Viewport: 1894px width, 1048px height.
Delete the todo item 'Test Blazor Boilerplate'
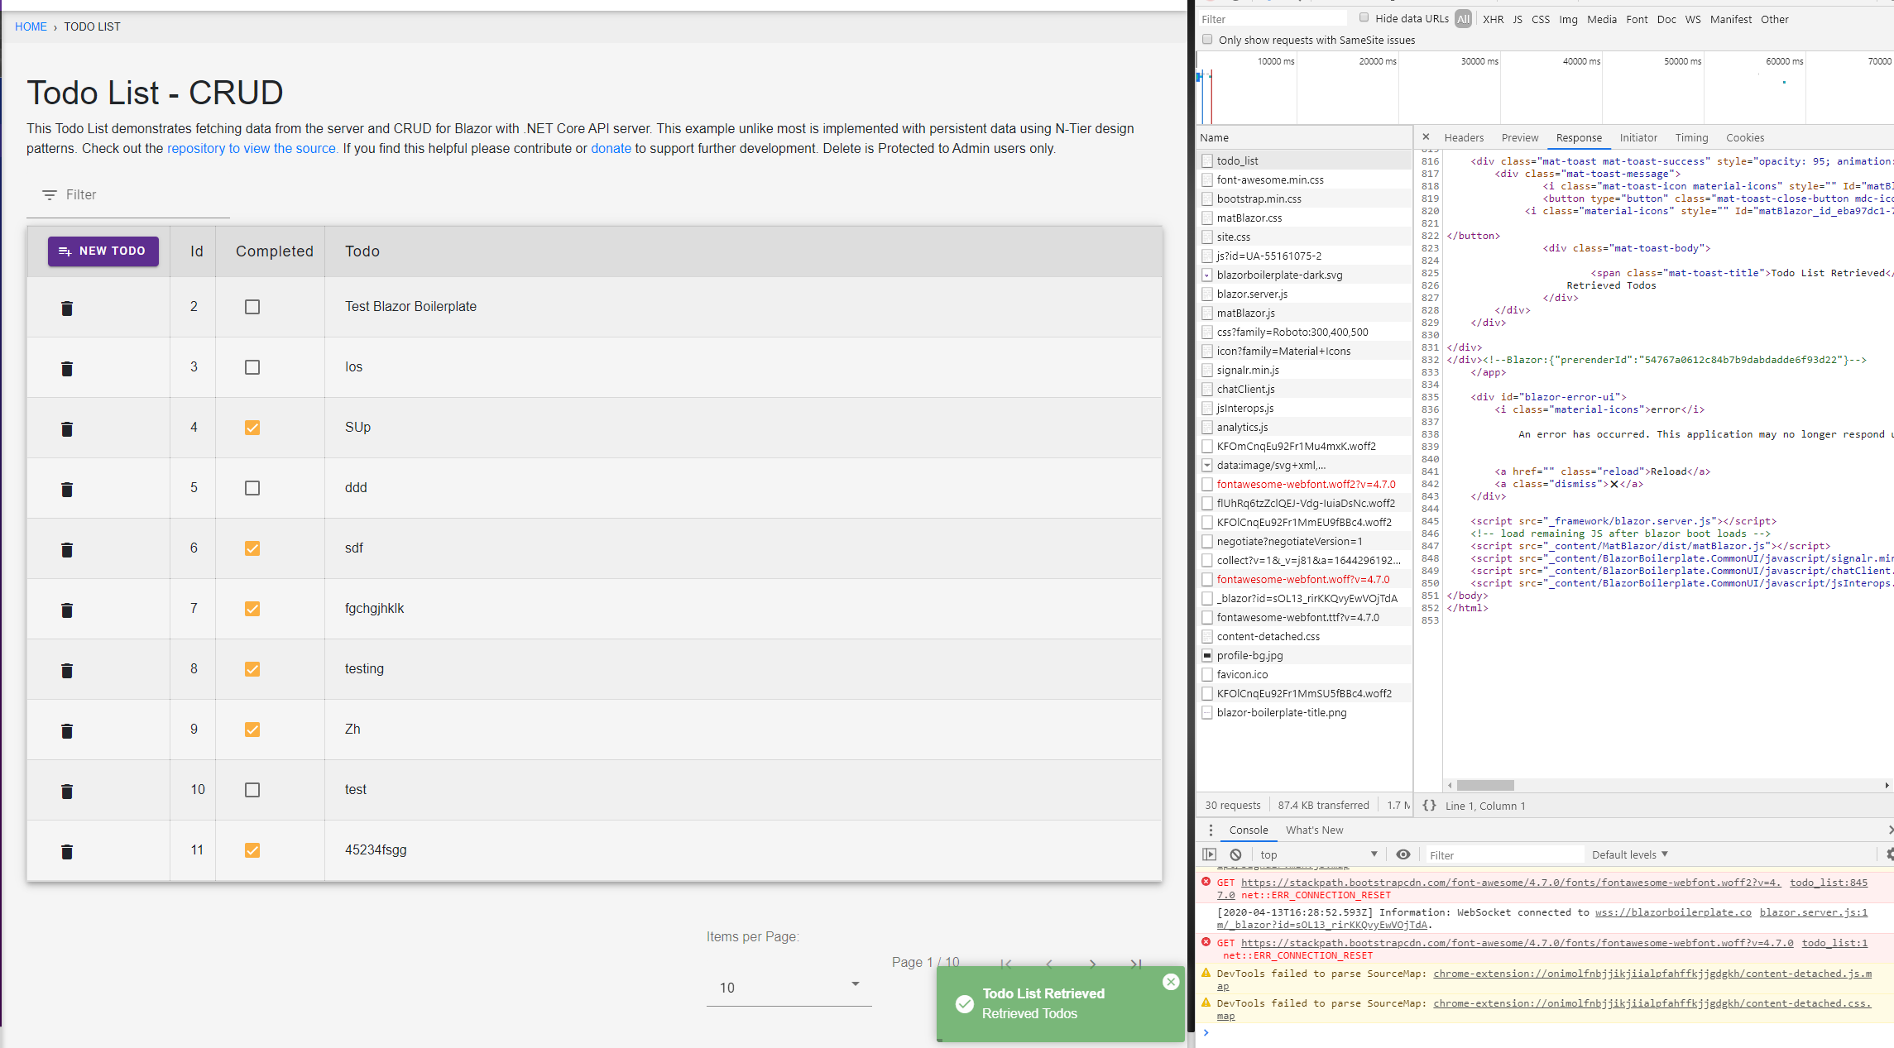[66, 308]
